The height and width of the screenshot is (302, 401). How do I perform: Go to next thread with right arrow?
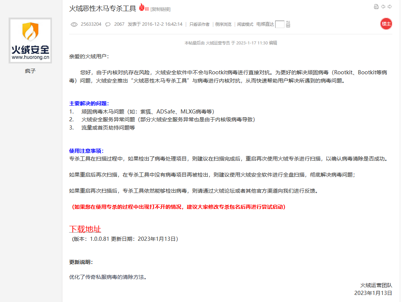390,7
